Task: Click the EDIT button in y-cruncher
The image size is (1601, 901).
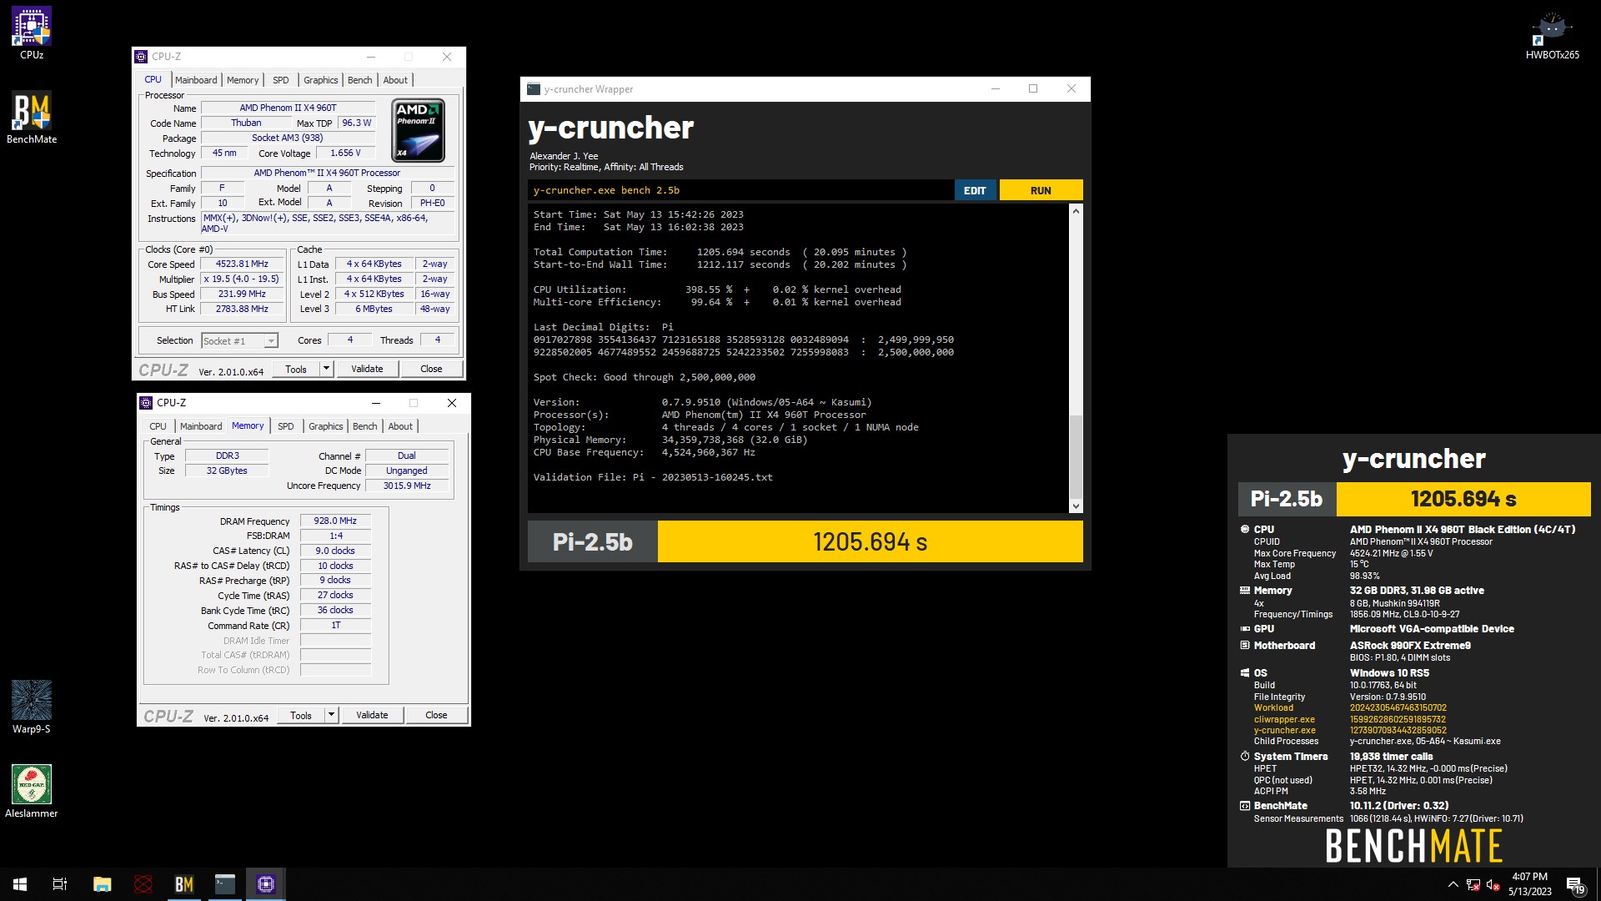Action: [x=975, y=190]
